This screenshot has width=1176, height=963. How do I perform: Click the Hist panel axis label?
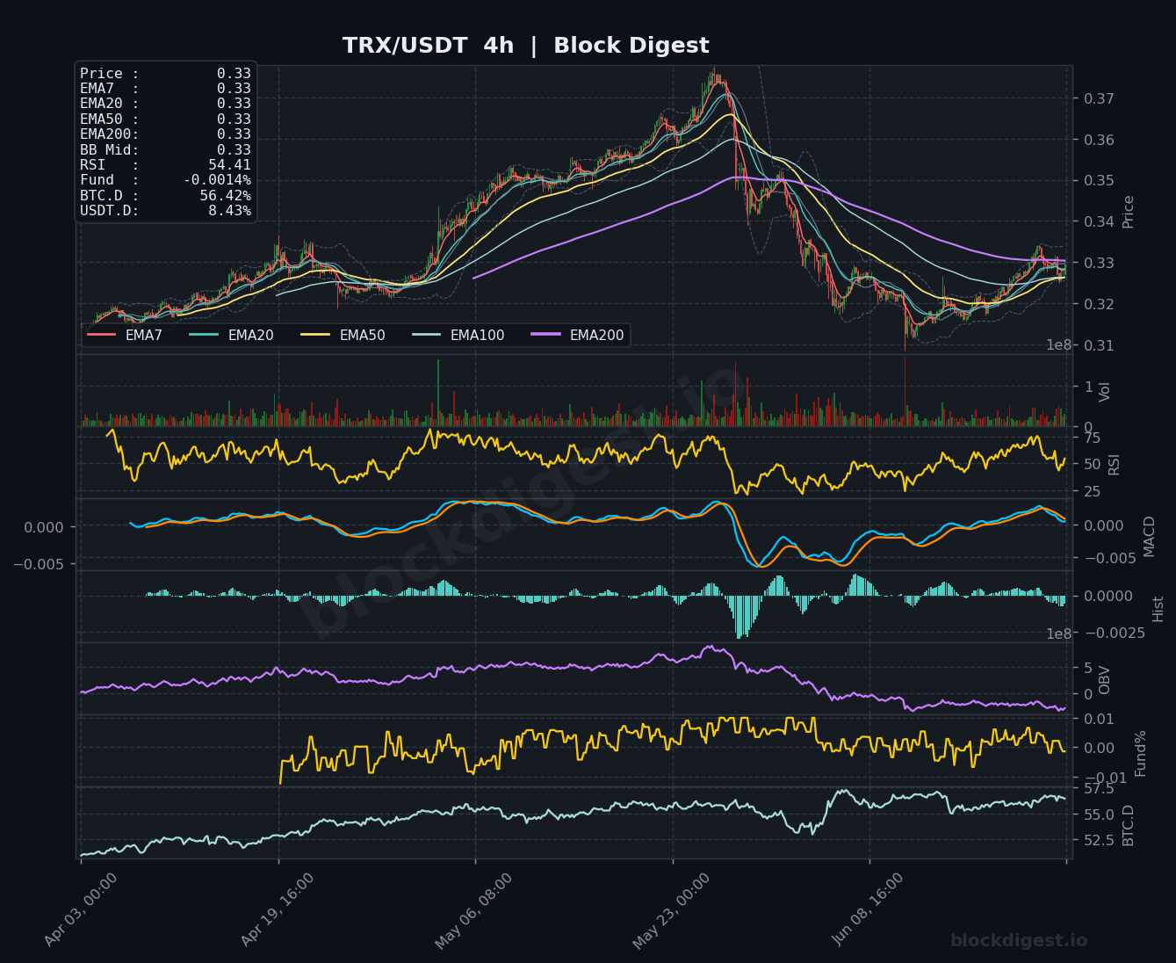click(1158, 608)
